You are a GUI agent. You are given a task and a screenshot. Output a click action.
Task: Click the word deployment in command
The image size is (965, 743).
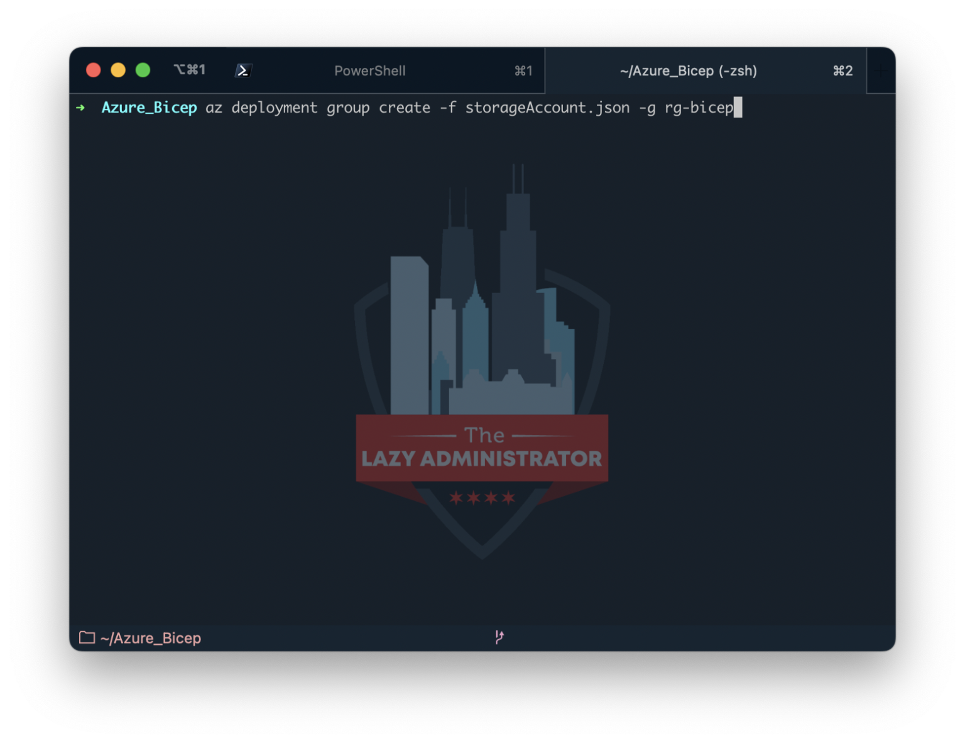[x=275, y=107]
